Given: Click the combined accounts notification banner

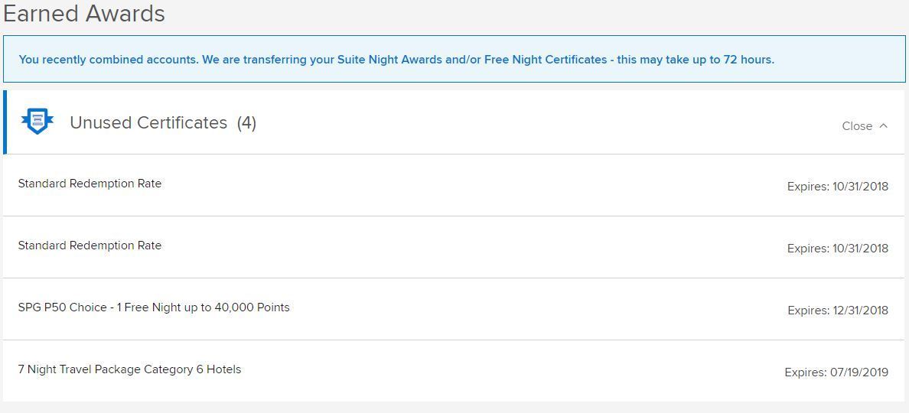Looking at the screenshot, I should (x=454, y=59).
